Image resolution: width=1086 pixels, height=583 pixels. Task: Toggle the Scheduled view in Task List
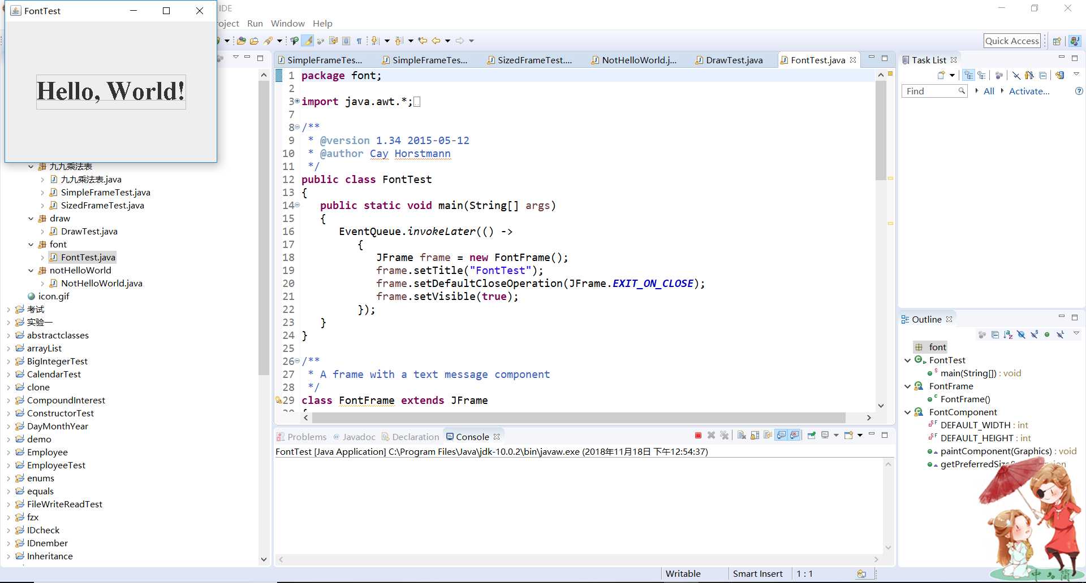981,75
